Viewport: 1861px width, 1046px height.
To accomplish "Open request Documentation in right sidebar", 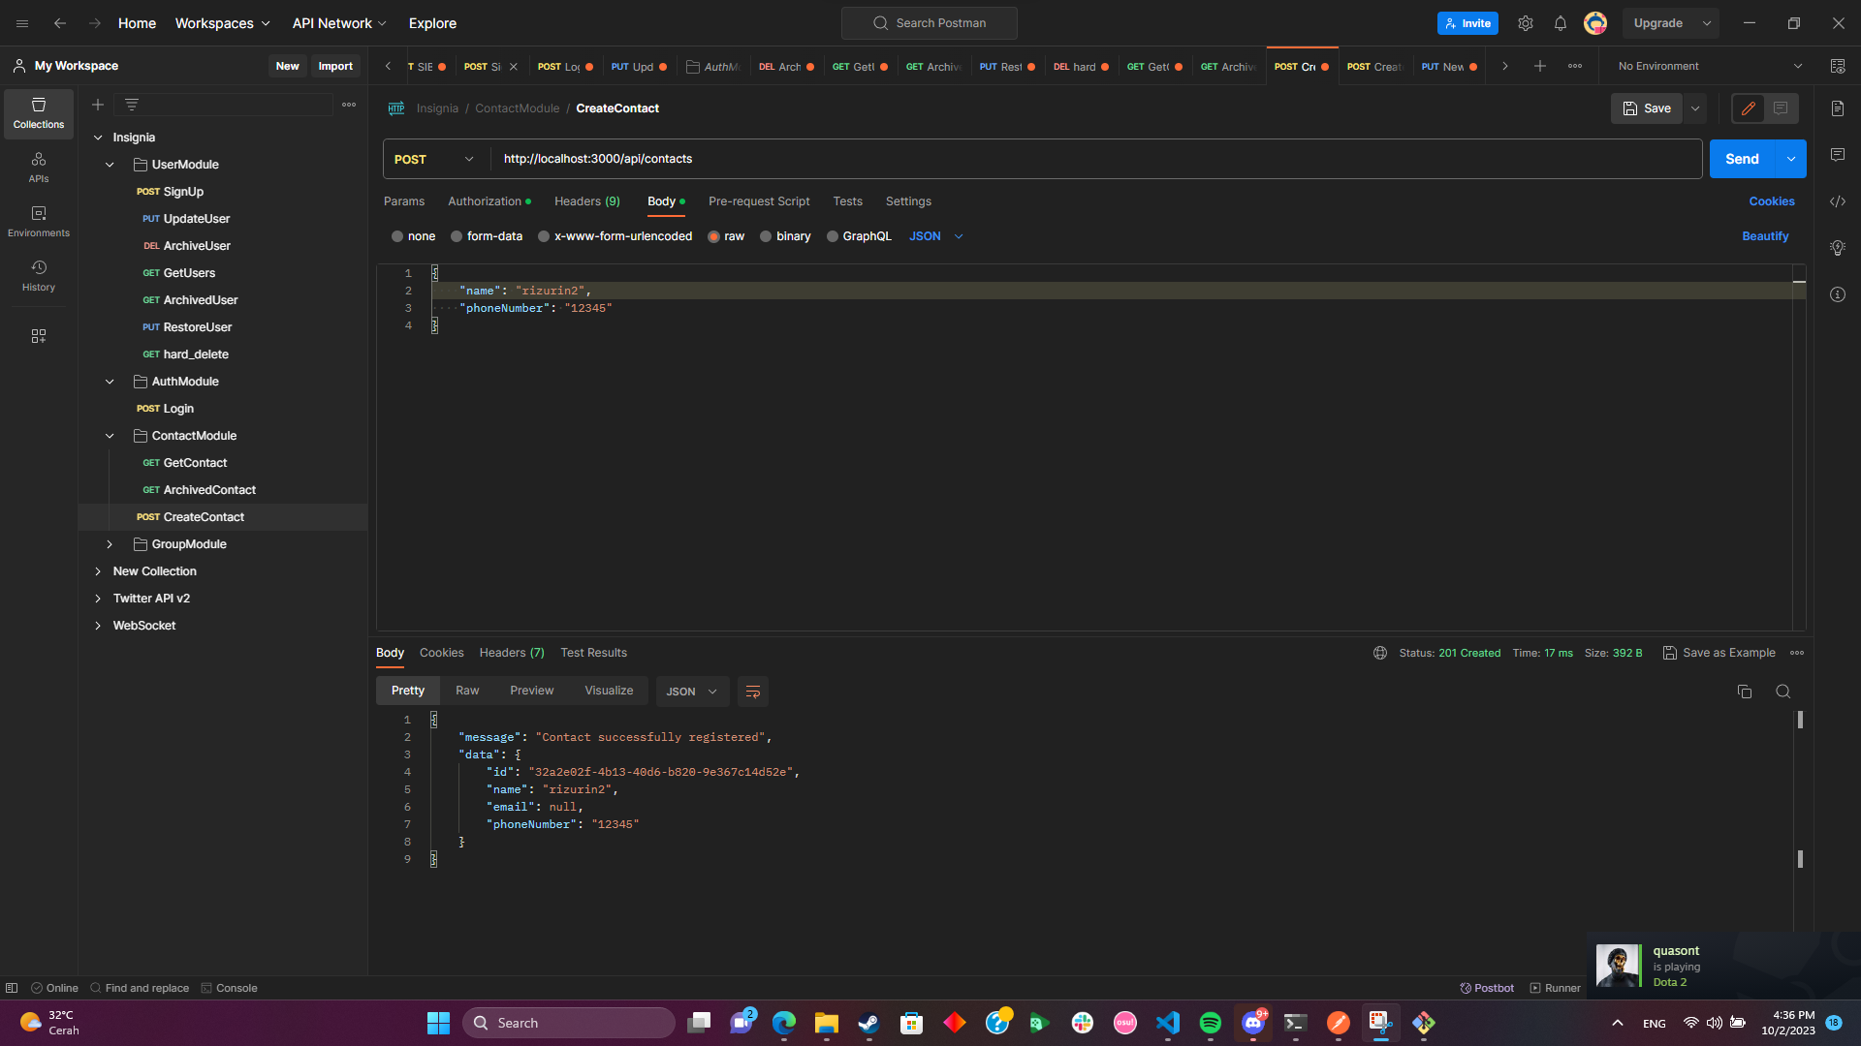I will click(x=1838, y=108).
